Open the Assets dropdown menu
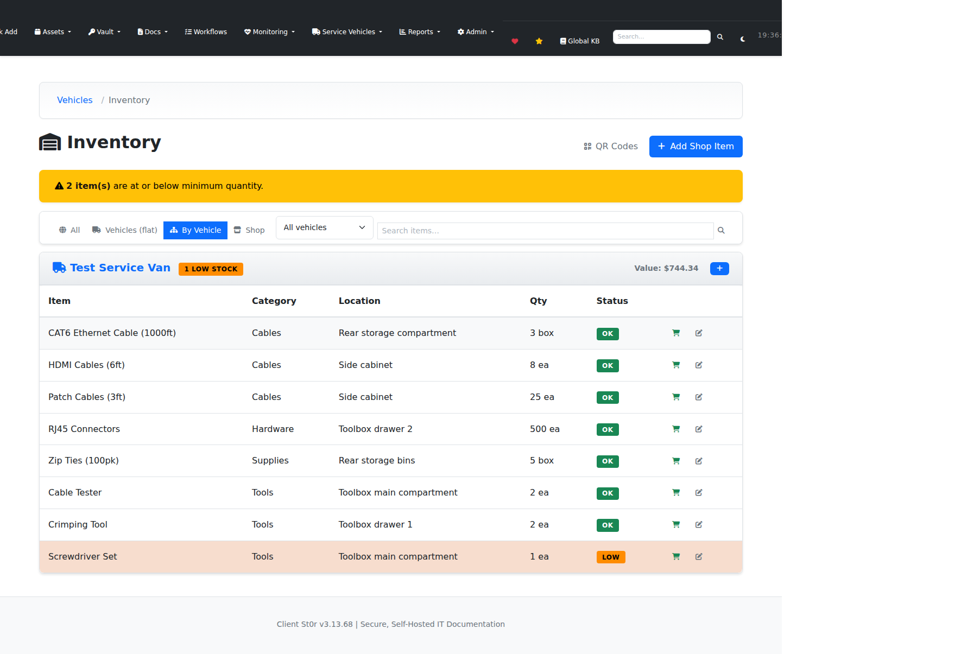This screenshot has width=980, height=654. coord(53,32)
